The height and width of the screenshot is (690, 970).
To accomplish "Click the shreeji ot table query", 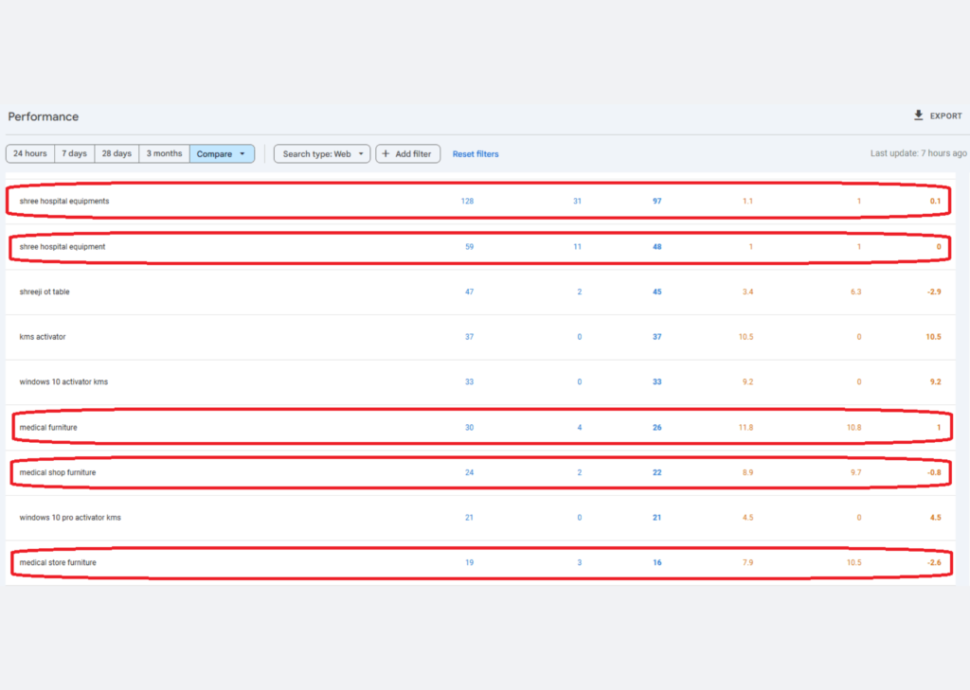I will tap(45, 292).
